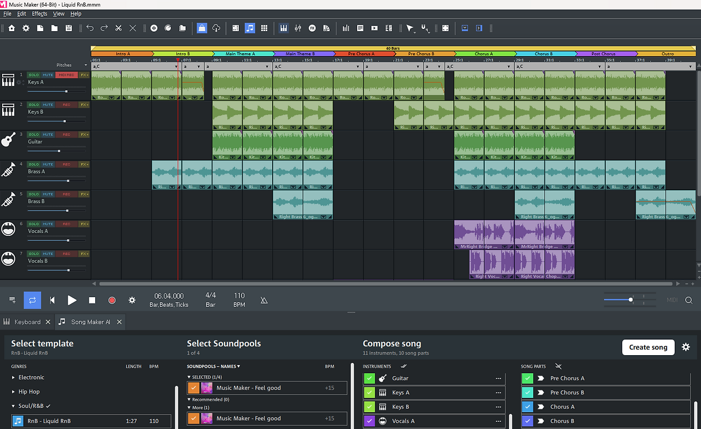Click the guitar instrument icon on track 3
Image resolution: width=701 pixels, height=429 pixels.
click(8, 140)
